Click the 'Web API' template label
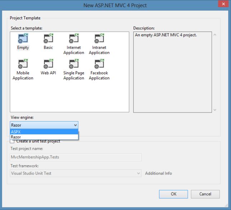 (x=48, y=73)
